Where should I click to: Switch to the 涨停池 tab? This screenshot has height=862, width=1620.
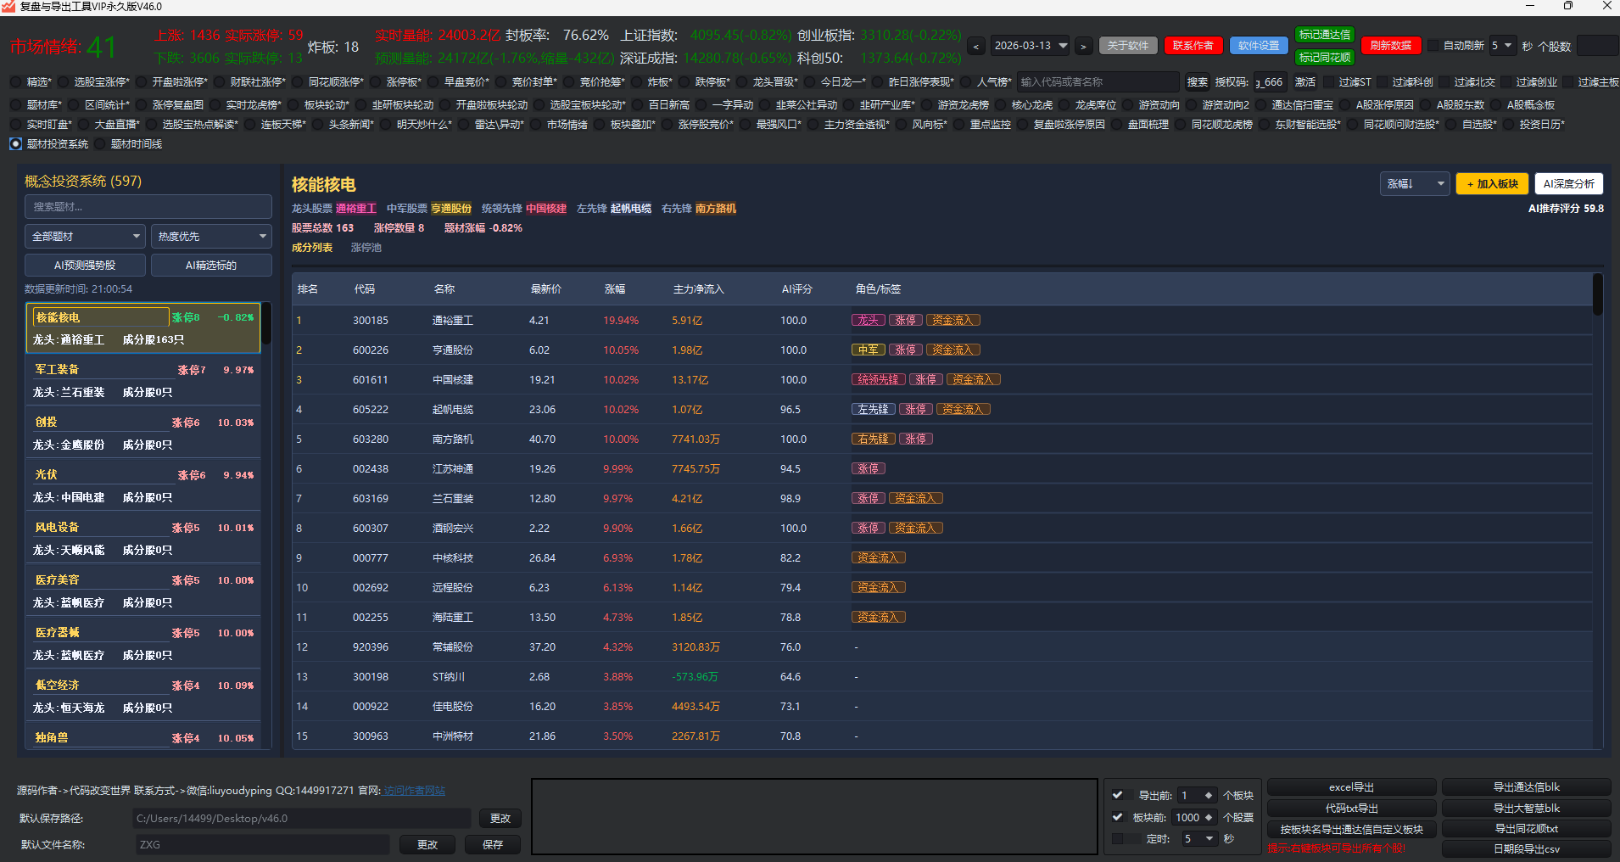366,248
